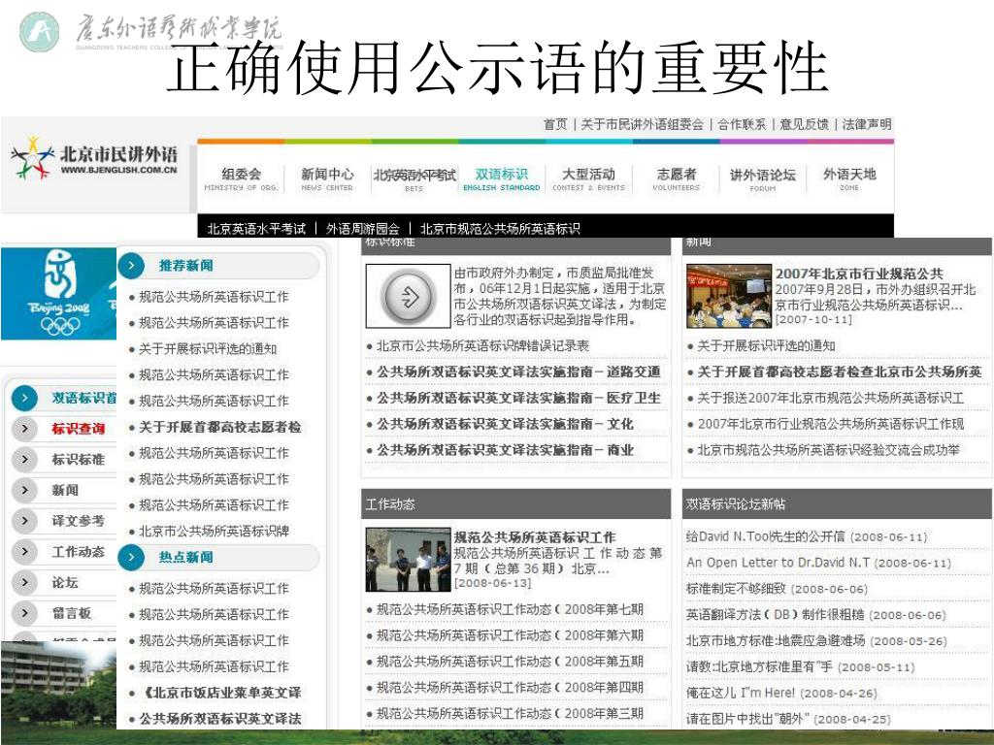This screenshot has height=745, width=994.
Task: Open the 组委会 navigation tab
Action: pos(241,178)
